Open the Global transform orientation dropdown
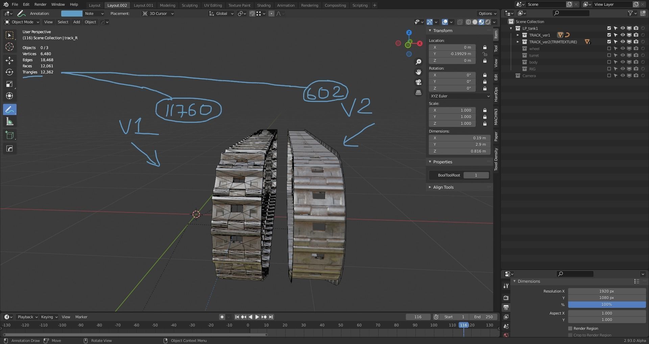Viewport: 649px width, 344px height. point(221,14)
